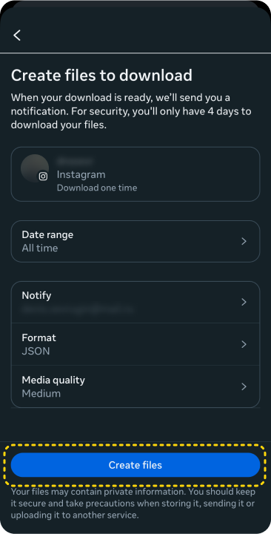Click the blue Create files button

[x=135, y=465]
